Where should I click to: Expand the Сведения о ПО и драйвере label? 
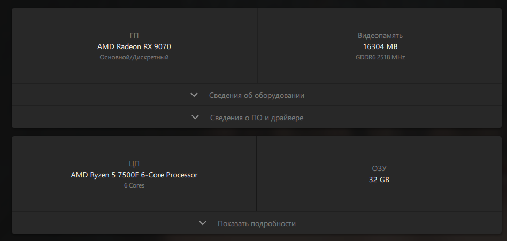click(256, 118)
